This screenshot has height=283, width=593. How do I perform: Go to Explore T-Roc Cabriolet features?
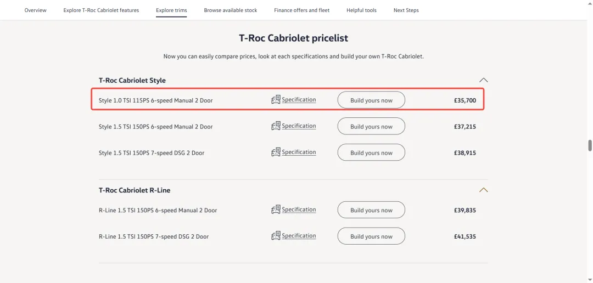coord(101,10)
